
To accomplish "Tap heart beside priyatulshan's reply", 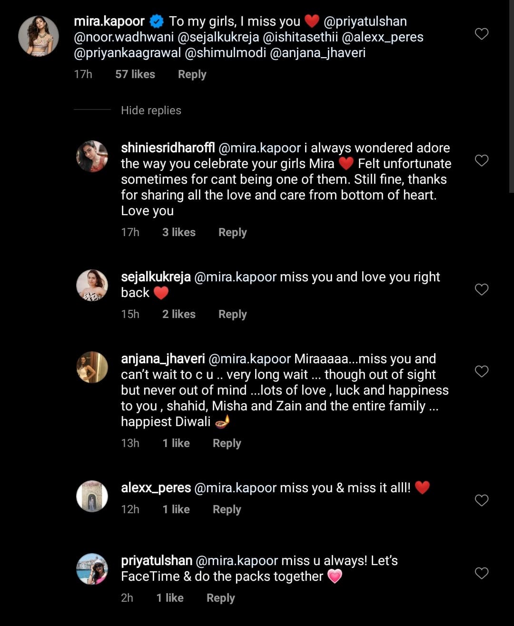I will pyautogui.click(x=482, y=573).
